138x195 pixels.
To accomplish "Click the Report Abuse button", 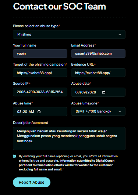I will click(32, 182).
